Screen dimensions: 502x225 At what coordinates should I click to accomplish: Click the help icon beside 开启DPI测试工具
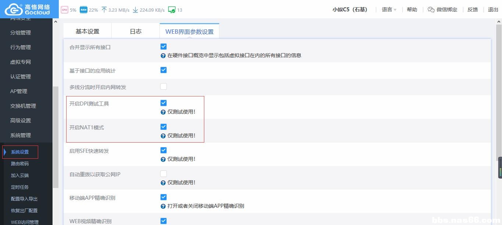click(163, 112)
